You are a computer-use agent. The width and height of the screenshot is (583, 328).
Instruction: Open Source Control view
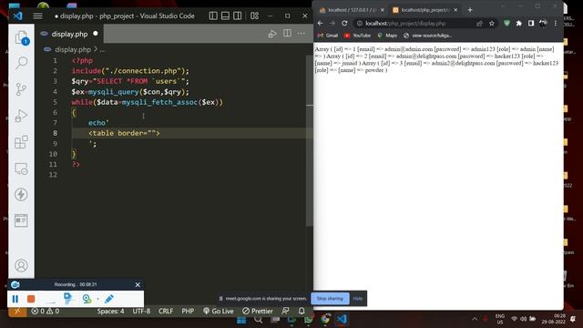click(x=21, y=89)
